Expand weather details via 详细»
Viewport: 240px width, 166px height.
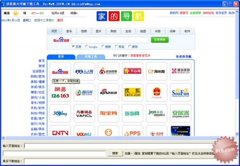[x=74, y=13]
